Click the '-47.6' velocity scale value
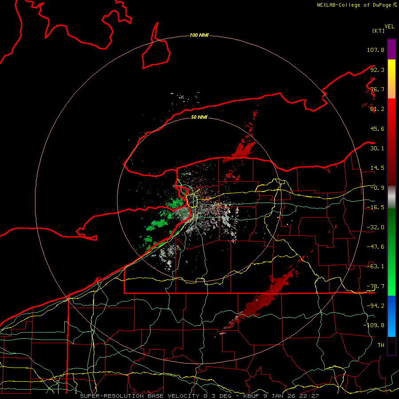This screenshot has height=399, width=399. point(376,247)
